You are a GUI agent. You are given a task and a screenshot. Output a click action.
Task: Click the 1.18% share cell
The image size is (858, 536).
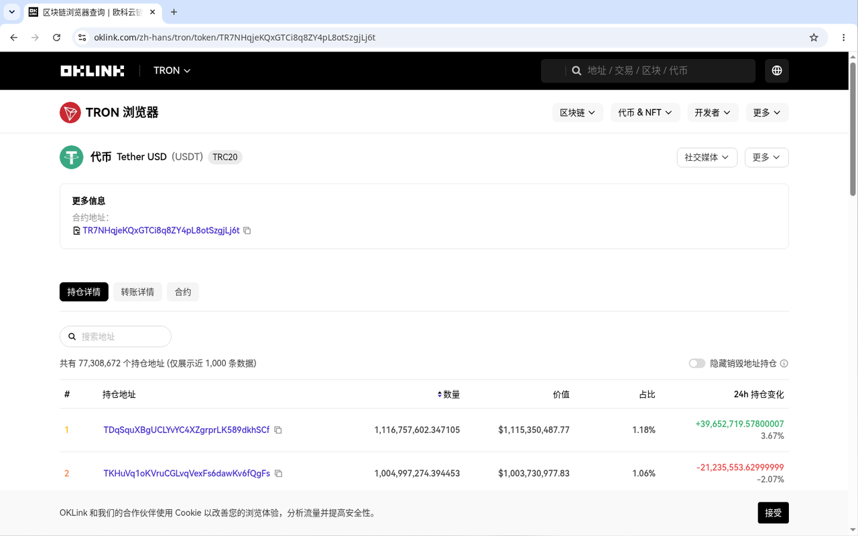click(643, 430)
